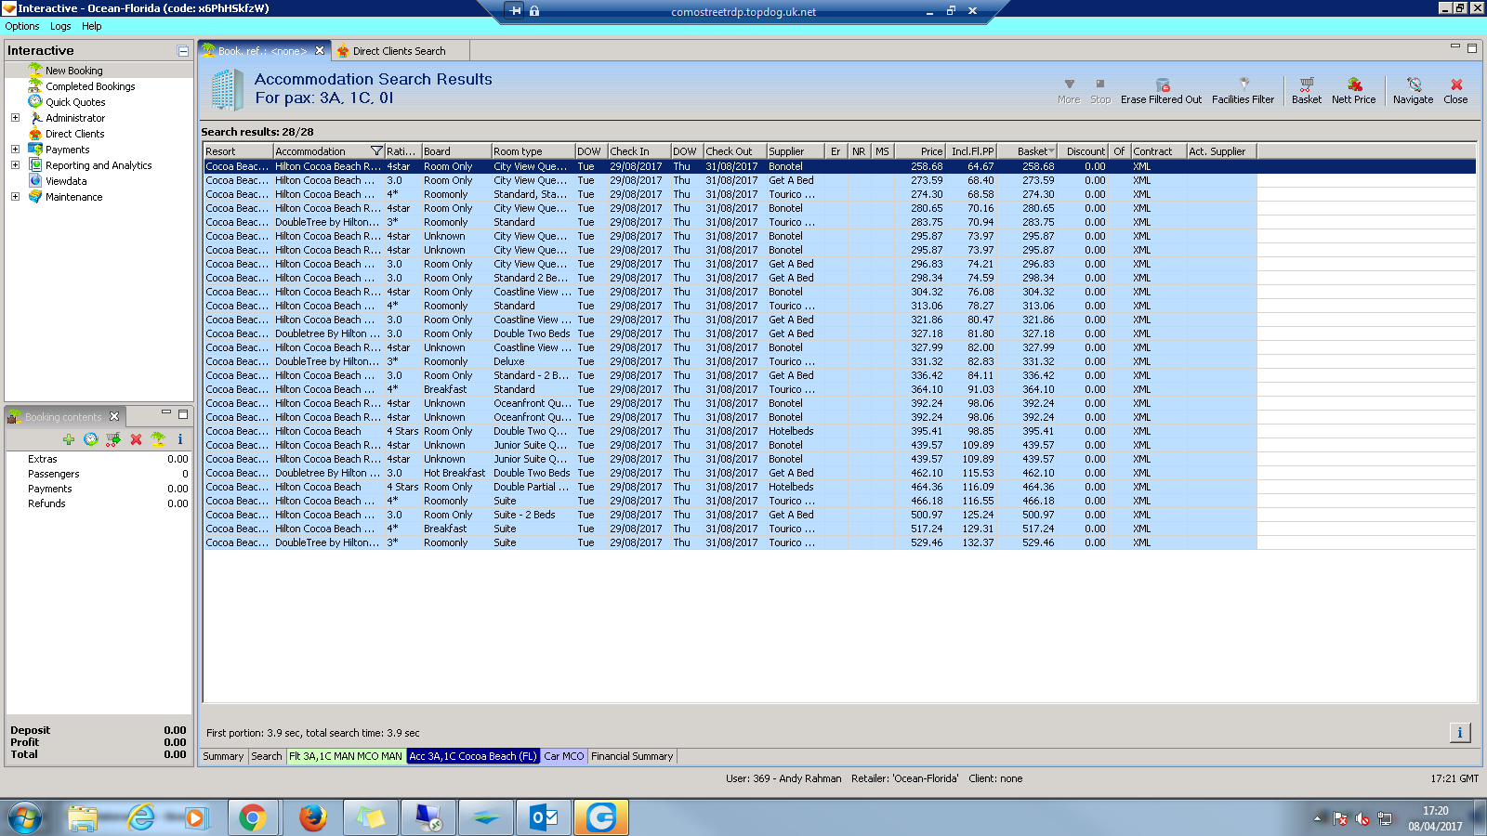Sort by the Board column header

click(x=455, y=151)
